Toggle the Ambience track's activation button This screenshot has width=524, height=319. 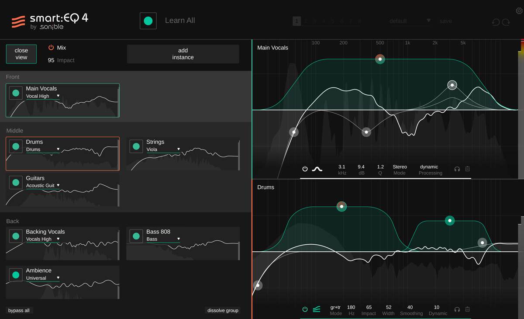(x=16, y=274)
